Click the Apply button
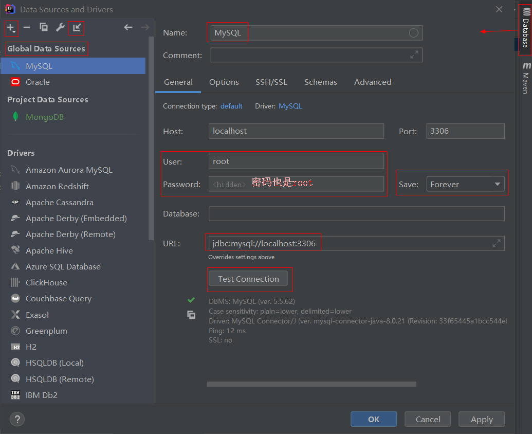Image resolution: width=532 pixels, height=434 pixels. tap(481, 419)
